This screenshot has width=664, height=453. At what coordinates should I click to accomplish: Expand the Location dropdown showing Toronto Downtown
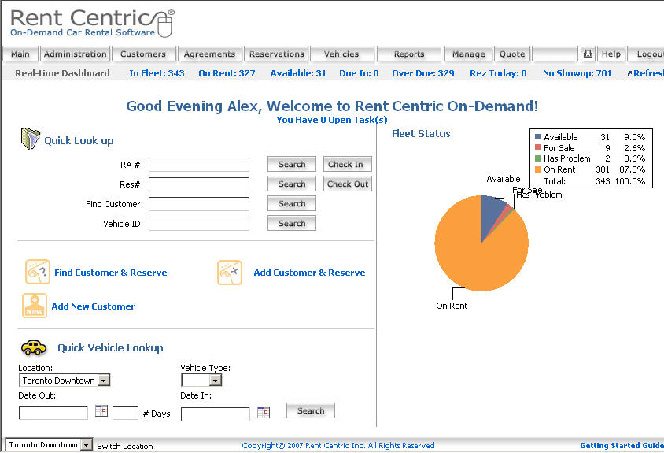pyautogui.click(x=104, y=380)
